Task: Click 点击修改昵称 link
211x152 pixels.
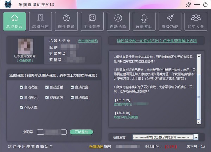Action: (88, 41)
